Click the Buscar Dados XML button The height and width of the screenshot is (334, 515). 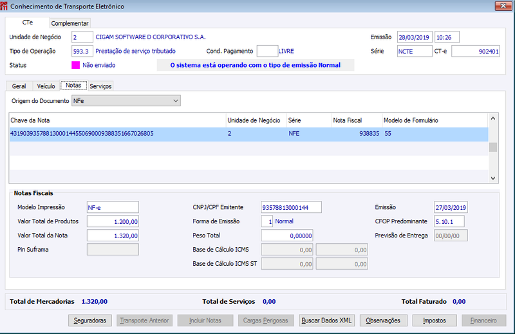coord(327,320)
